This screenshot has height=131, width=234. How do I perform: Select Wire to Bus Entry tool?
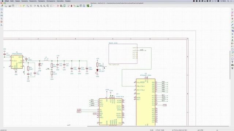(233, 28)
